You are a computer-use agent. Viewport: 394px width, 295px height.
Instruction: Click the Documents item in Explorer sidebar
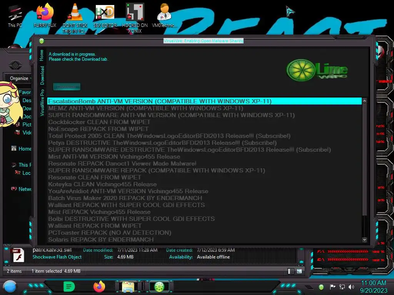(x=27, y=117)
